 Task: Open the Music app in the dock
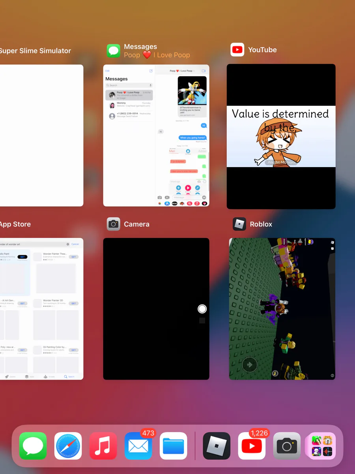coord(103,446)
